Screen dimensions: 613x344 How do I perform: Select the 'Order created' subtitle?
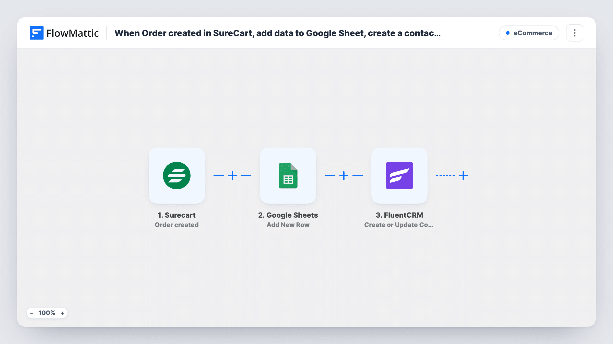click(176, 225)
